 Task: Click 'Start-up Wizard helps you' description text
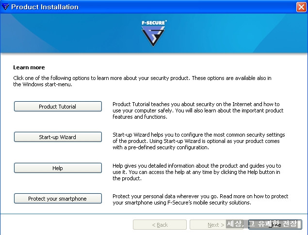[198, 141]
